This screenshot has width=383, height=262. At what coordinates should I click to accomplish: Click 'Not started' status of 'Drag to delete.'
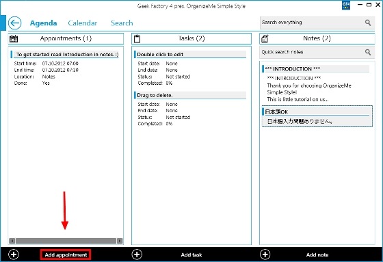point(178,117)
